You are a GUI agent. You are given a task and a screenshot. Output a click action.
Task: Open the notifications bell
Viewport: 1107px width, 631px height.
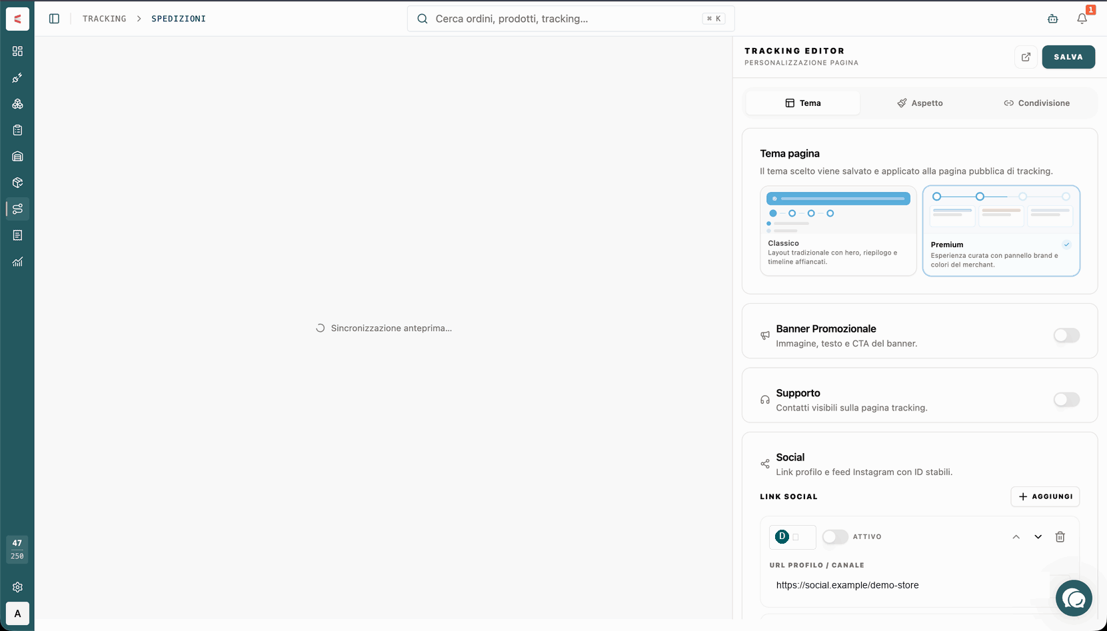click(x=1082, y=19)
